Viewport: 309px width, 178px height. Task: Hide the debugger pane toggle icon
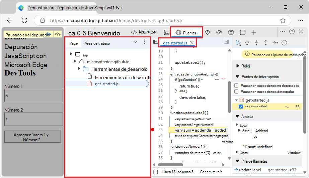pos(227,42)
